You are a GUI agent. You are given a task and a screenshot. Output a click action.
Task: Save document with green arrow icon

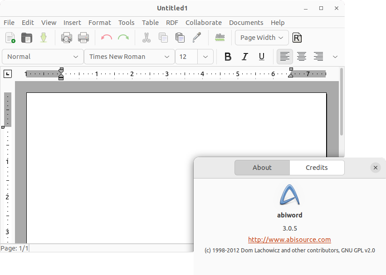(44, 38)
